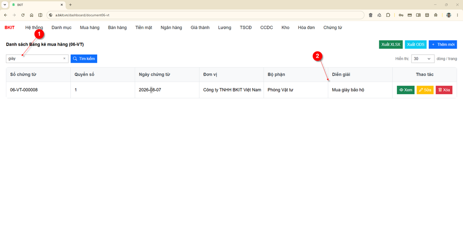The image size is (463, 248).
Task: Open the Mua hàng menu
Action: click(90, 28)
